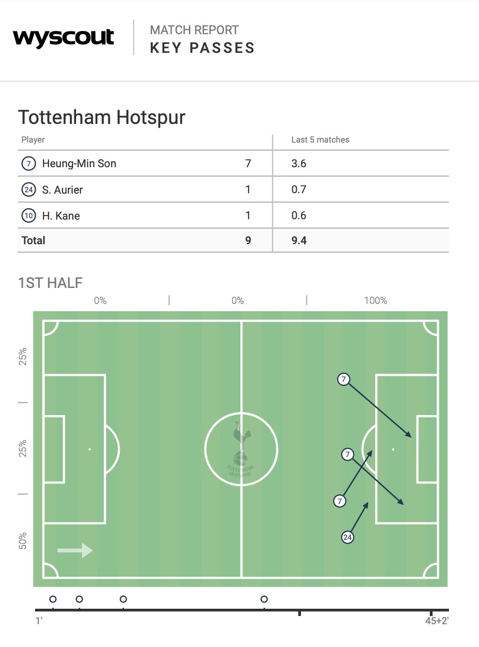The width and height of the screenshot is (479, 647).
Task: Select the topmost number 7 marker on pitch
Action: 344,379
